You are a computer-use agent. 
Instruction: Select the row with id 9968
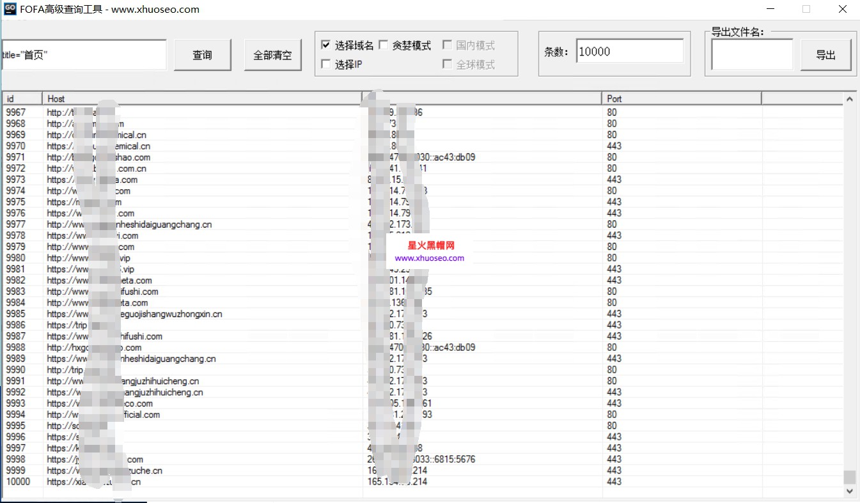(x=422, y=123)
